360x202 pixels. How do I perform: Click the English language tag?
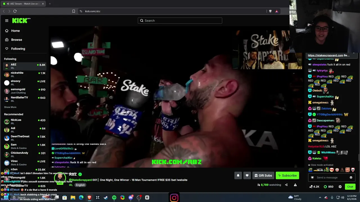tap(80, 185)
